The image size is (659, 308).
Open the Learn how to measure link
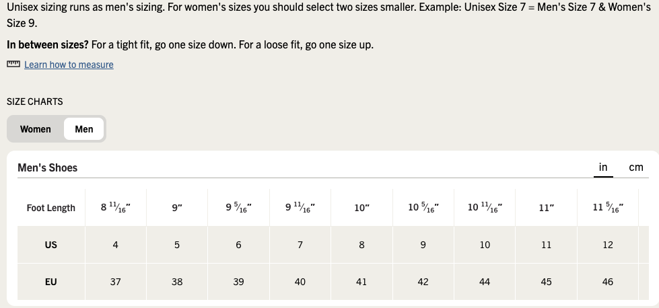point(69,65)
